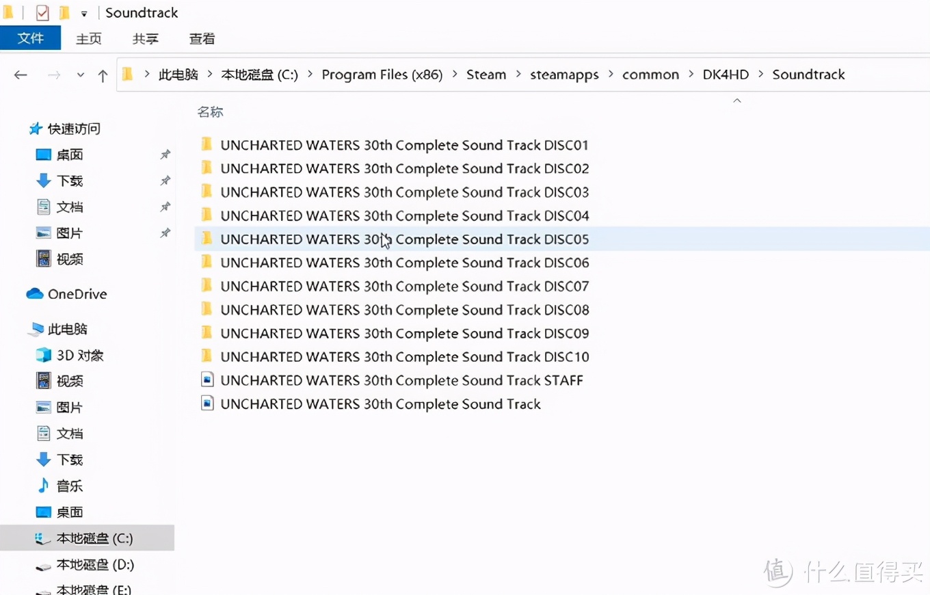Click the 音乐 music note icon
The height and width of the screenshot is (595, 930).
pos(44,486)
